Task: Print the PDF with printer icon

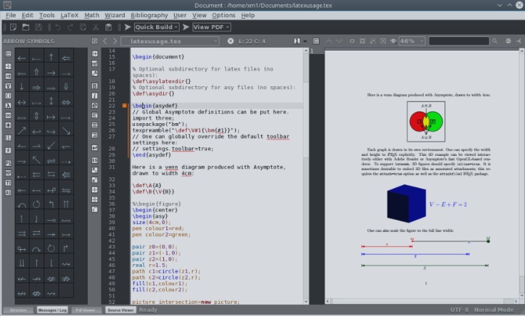Action: [508, 41]
